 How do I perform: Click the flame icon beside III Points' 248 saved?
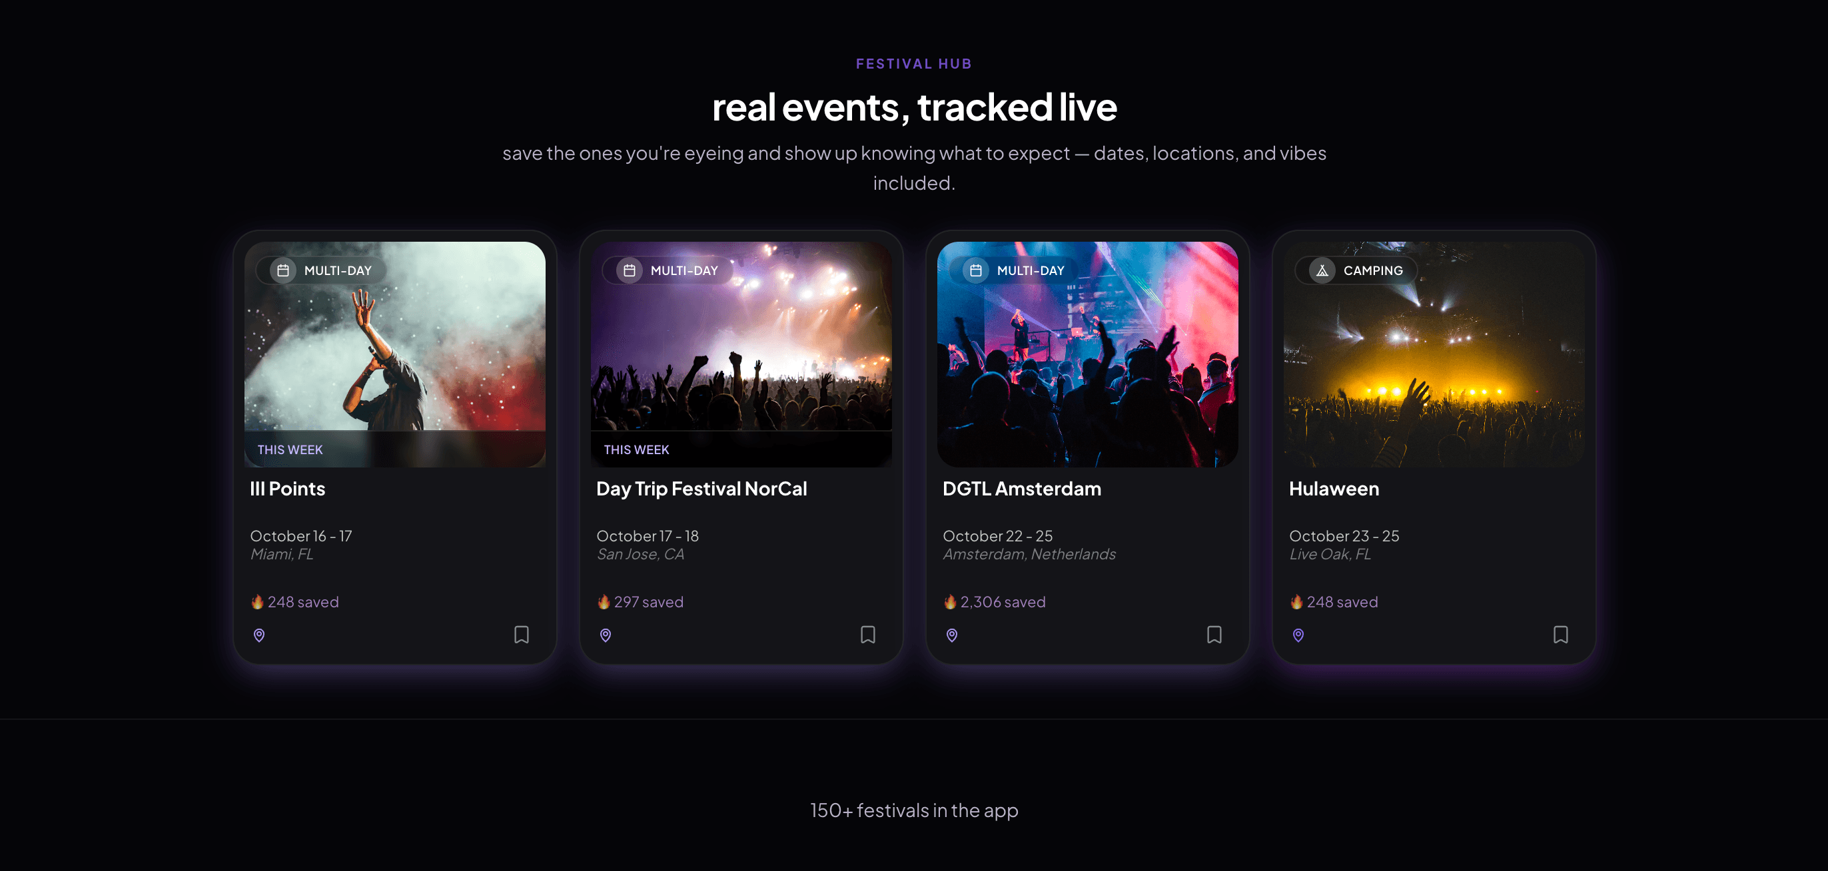click(x=258, y=601)
